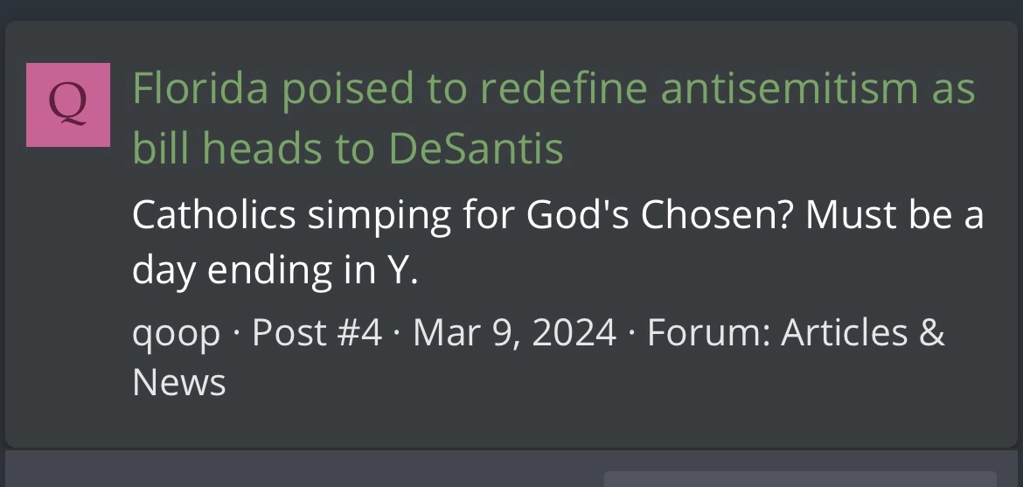1023x487 pixels.
Task: Click the Mar 9, 2024 date
Action: (515, 332)
